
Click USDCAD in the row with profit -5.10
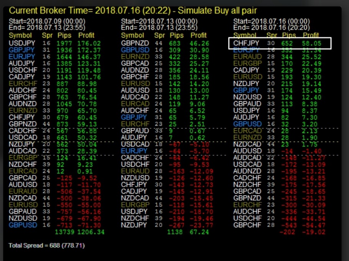(135, 144)
